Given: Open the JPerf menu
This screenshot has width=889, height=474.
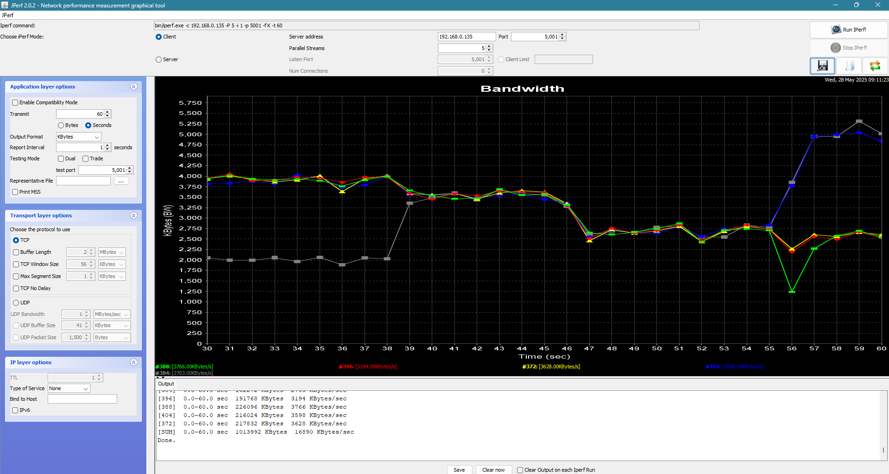Looking at the screenshot, I should pyautogui.click(x=8, y=15).
